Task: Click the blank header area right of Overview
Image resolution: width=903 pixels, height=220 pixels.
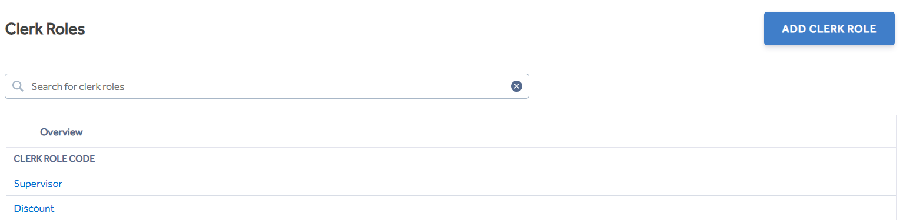Action: 489,132
